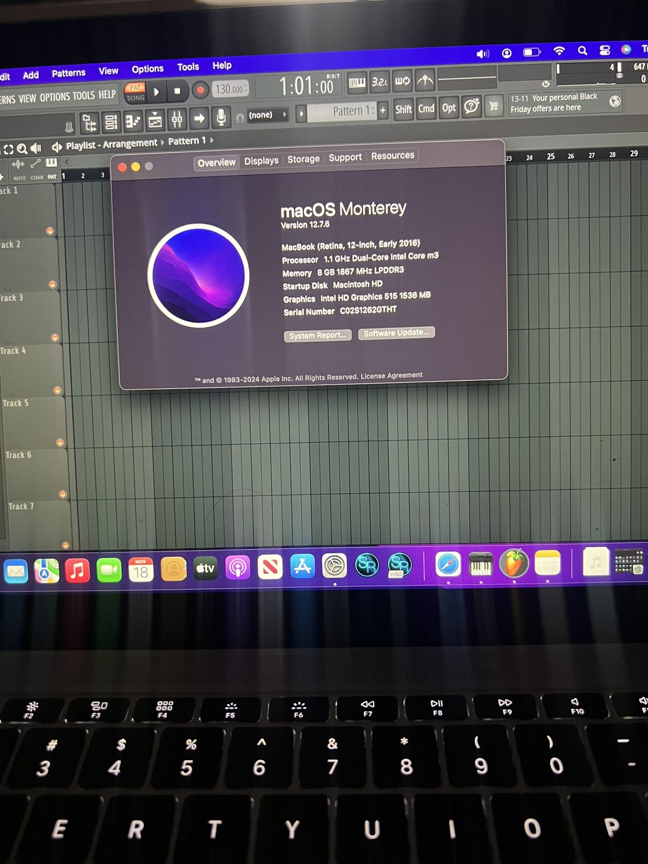This screenshot has width=648, height=864.
Task: Expand the Playlist - Arrangement breadcrumb menu
Action: click(112, 144)
